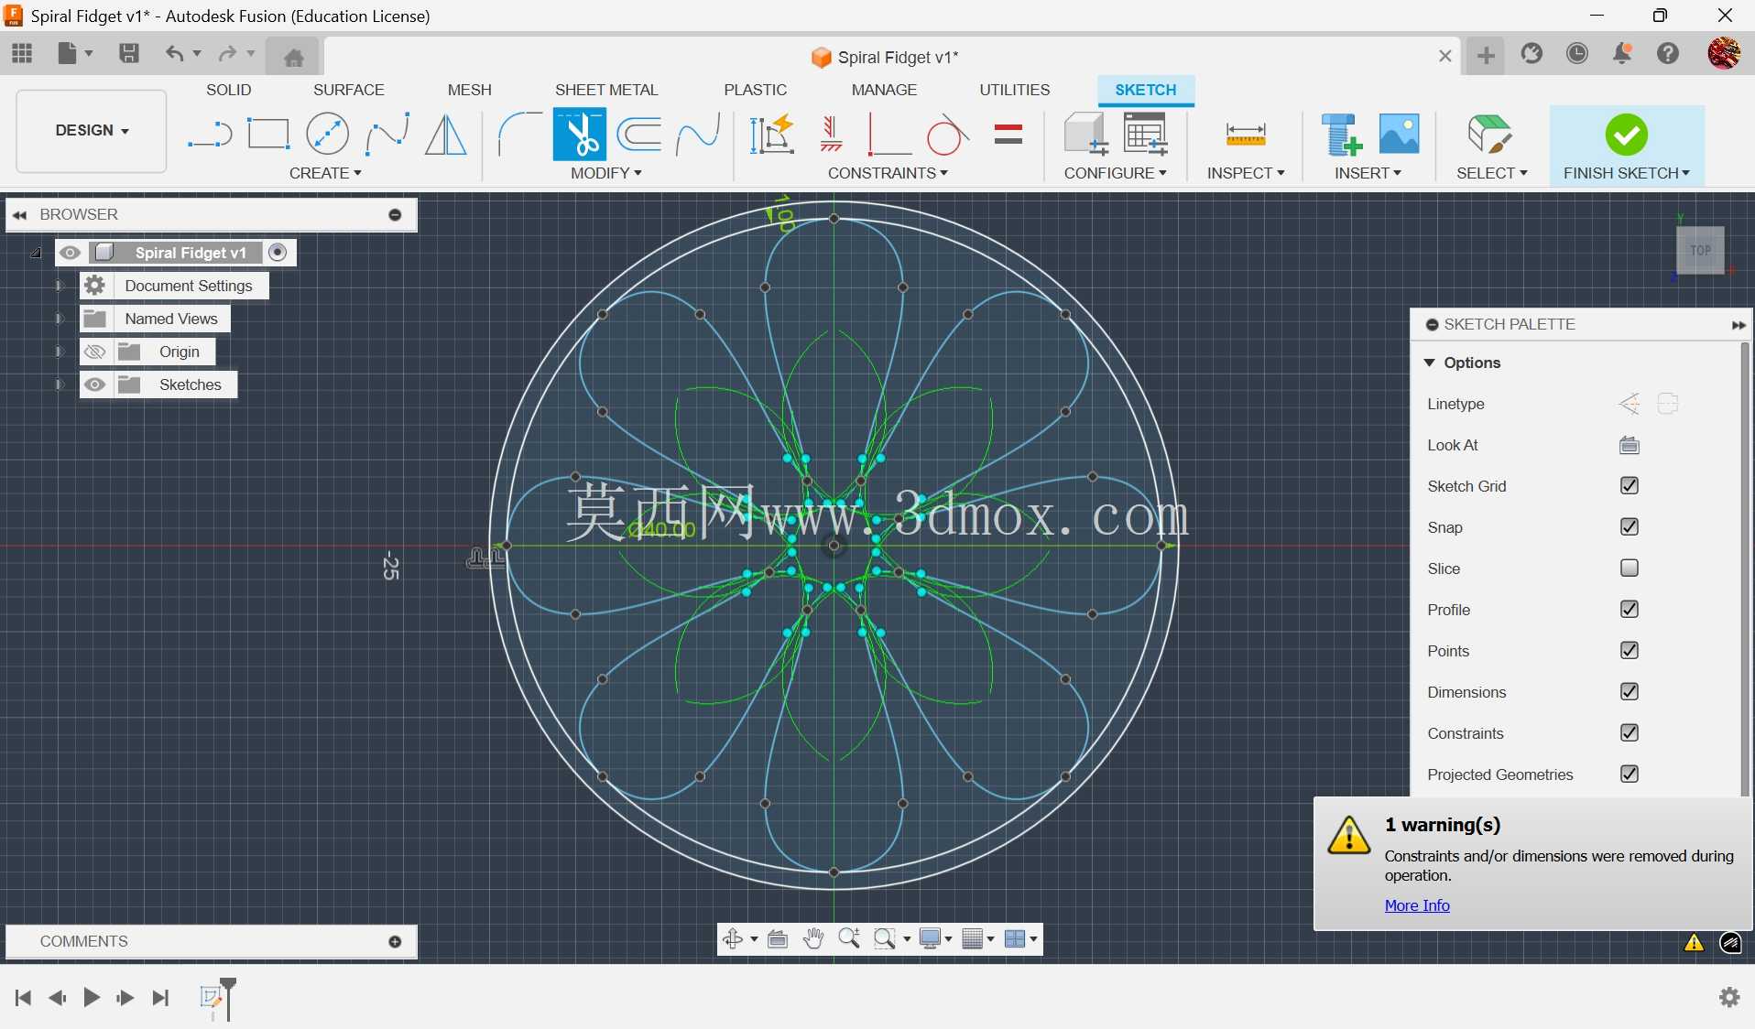Uncheck the Sketch Grid checkbox

1630,486
